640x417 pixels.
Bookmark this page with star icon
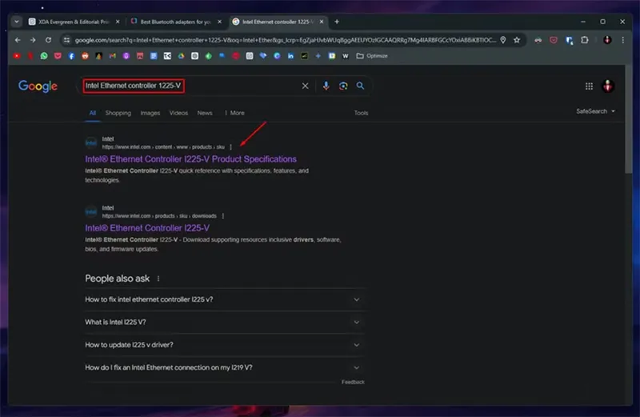tap(517, 39)
